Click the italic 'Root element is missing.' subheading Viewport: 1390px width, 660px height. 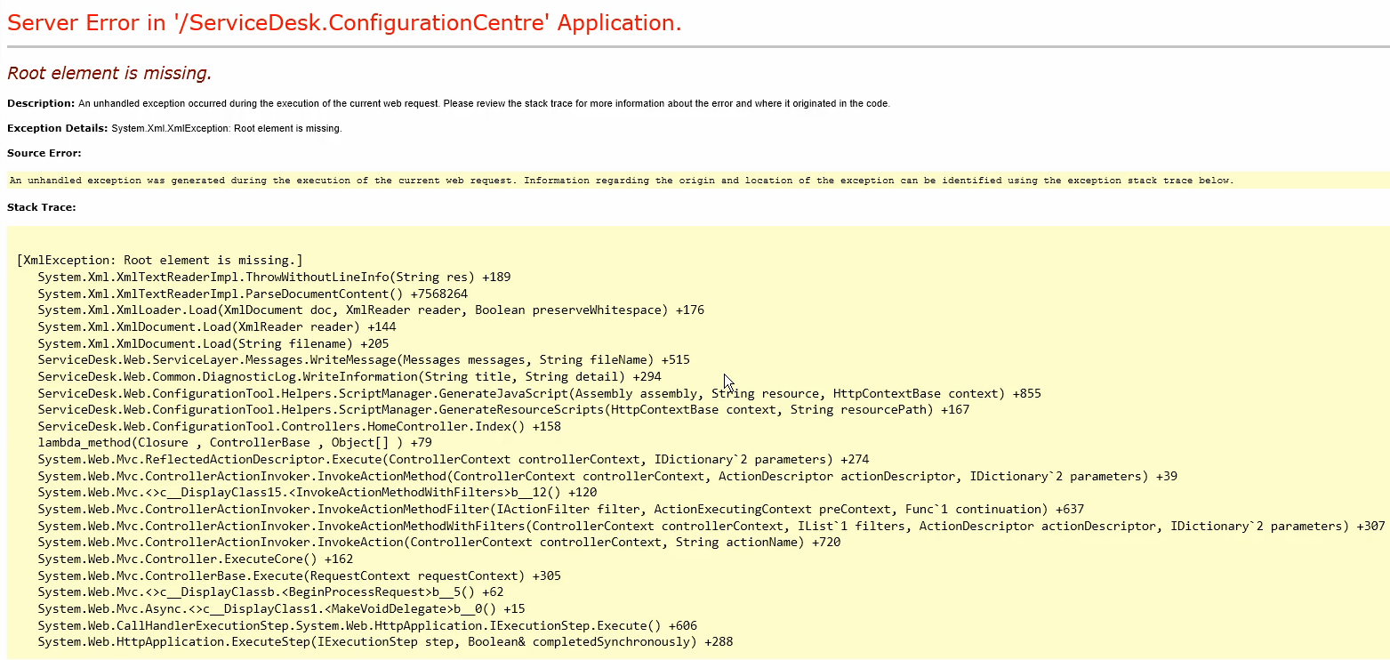109,74
